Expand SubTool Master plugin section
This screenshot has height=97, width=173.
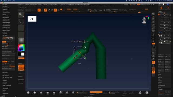click(5, 76)
